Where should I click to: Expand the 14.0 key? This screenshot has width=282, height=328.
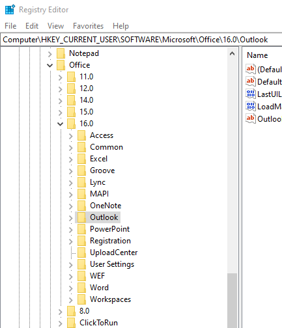(x=61, y=100)
